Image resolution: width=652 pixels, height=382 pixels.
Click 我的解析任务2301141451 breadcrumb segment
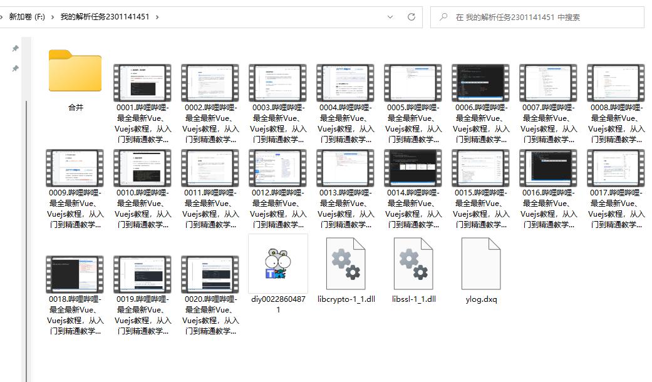point(105,17)
